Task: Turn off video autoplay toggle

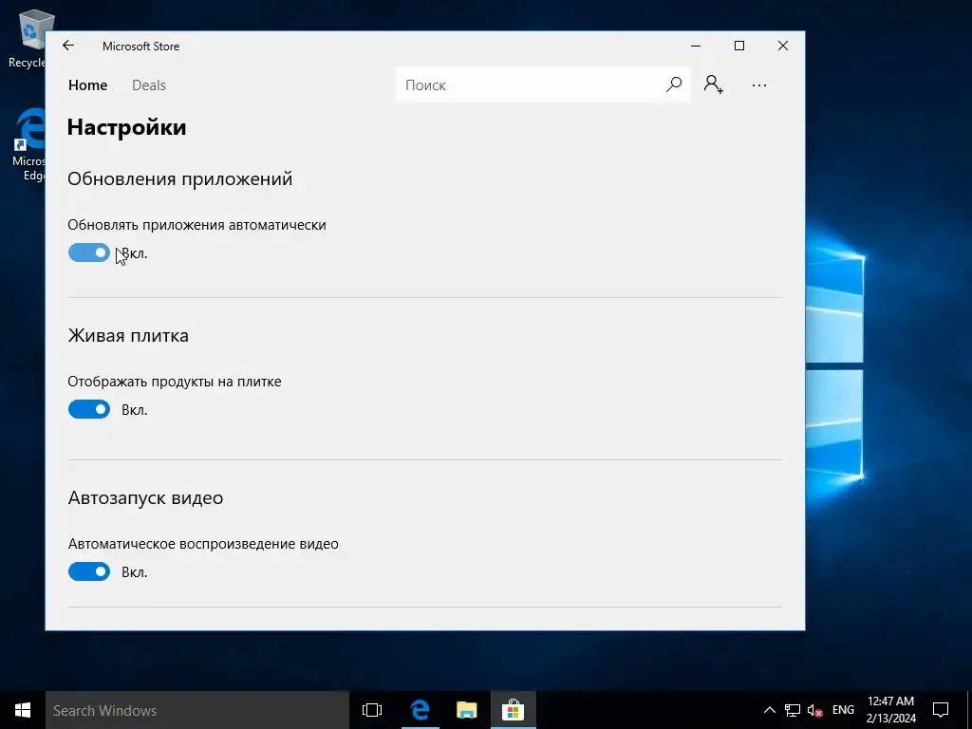Action: pyautogui.click(x=88, y=571)
